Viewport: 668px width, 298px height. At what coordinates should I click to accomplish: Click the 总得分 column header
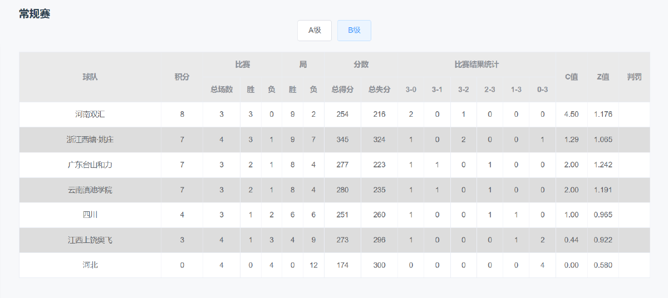click(x=342, y=89)
